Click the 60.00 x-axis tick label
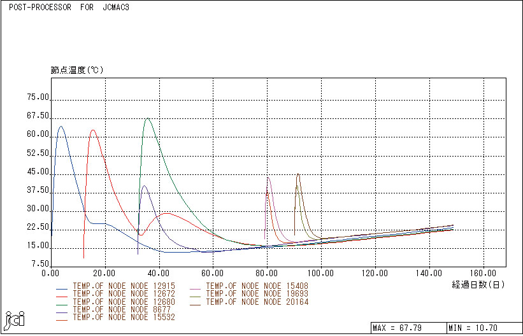This screenshot has width=523, height=336. 213,274
